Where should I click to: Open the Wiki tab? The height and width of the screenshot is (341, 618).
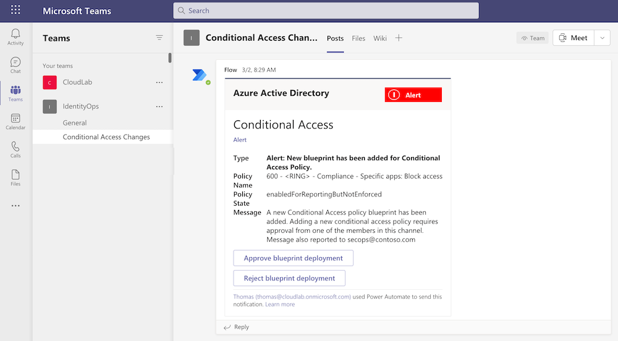coord(380,38)
